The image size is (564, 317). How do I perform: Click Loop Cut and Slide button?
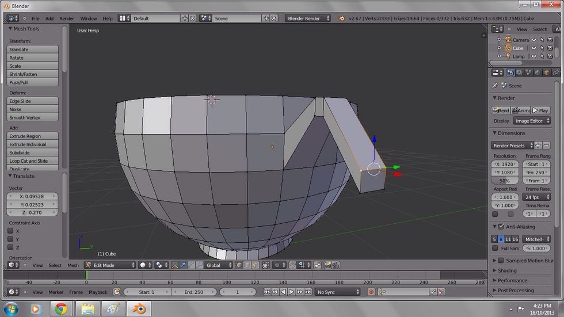32,161
